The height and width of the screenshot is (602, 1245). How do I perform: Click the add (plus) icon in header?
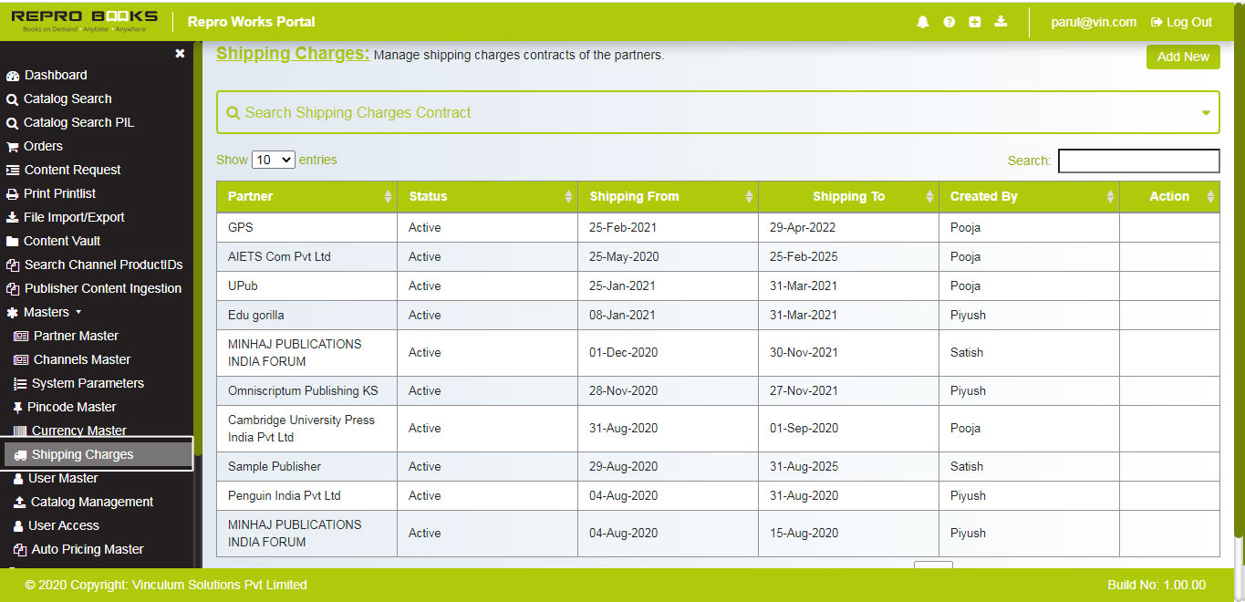[974, 21]
